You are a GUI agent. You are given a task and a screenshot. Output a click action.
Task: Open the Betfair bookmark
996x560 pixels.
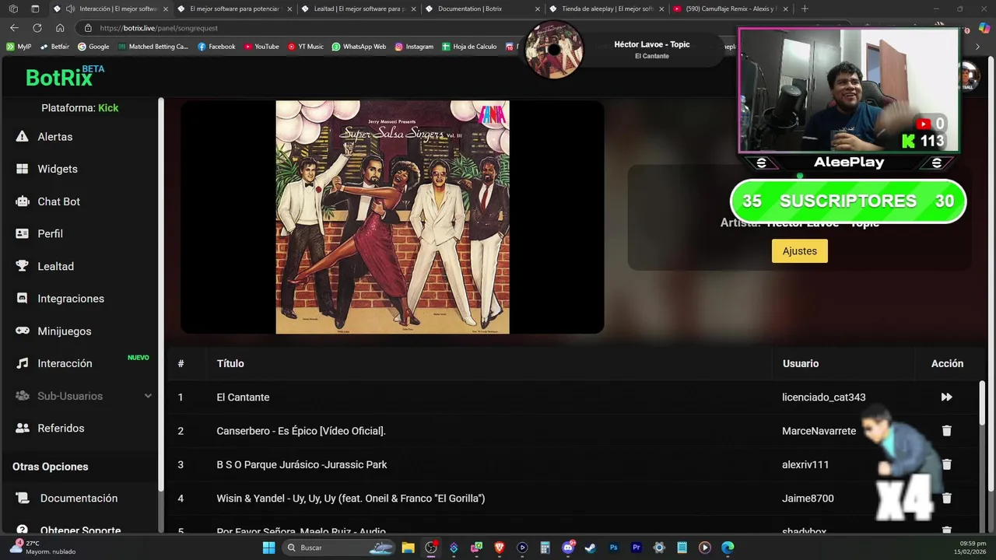point(54,47)
